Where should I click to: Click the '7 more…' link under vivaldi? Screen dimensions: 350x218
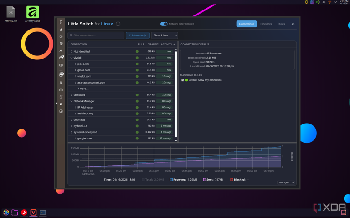(x=83, y=89)
